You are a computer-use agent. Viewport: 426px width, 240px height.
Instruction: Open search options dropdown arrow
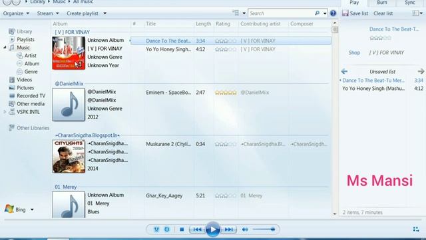point(325,13)
